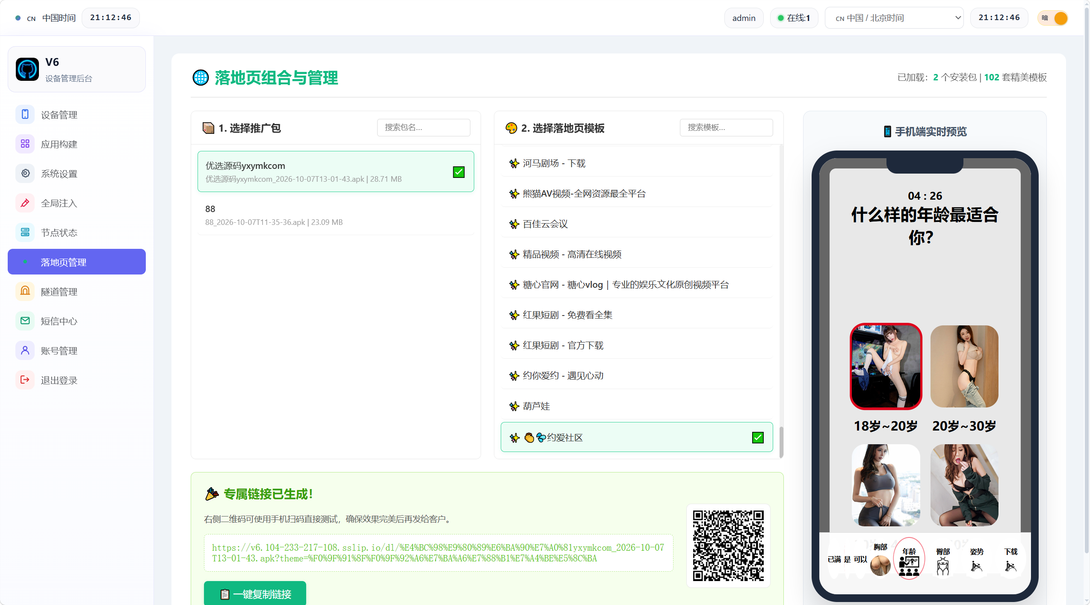Choose the 熊猫AV视频-全网资源最全平台 template
This screenshot has width=1090, height=605.
pos(637,194)
